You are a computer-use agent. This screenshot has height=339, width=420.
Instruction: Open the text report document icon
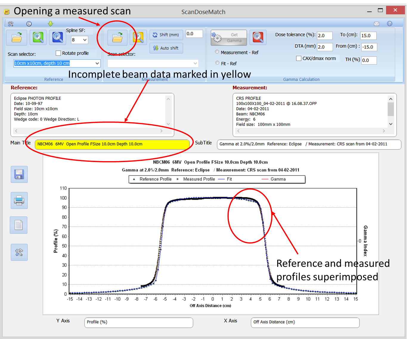pos(19,225)
